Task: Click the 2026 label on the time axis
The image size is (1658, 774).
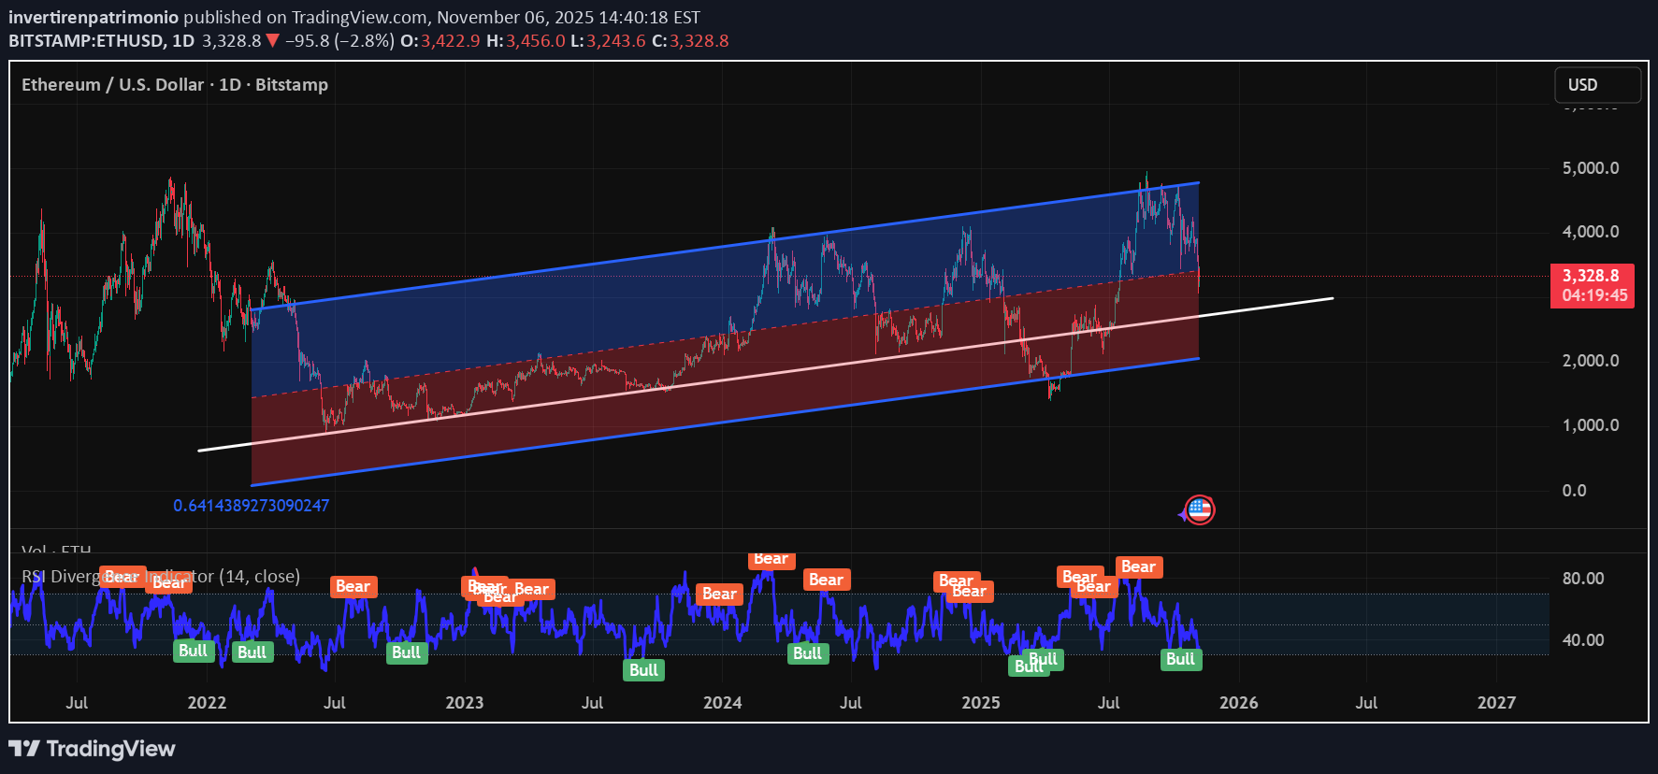Action: point(1238,702)
